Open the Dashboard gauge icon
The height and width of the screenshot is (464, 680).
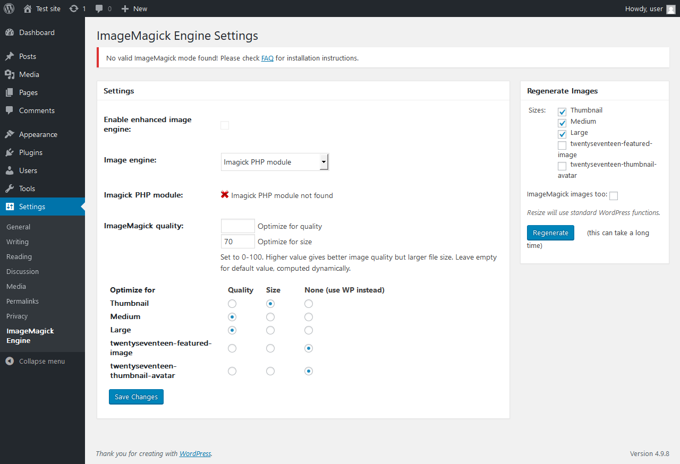click(10, 32)
